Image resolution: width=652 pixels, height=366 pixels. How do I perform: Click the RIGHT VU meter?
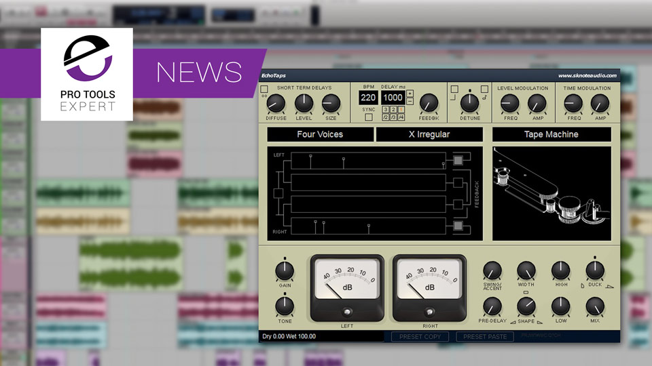click(x=429, y=288)
